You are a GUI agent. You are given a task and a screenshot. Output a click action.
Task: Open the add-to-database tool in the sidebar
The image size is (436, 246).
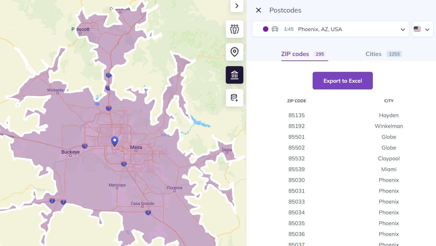235,98
